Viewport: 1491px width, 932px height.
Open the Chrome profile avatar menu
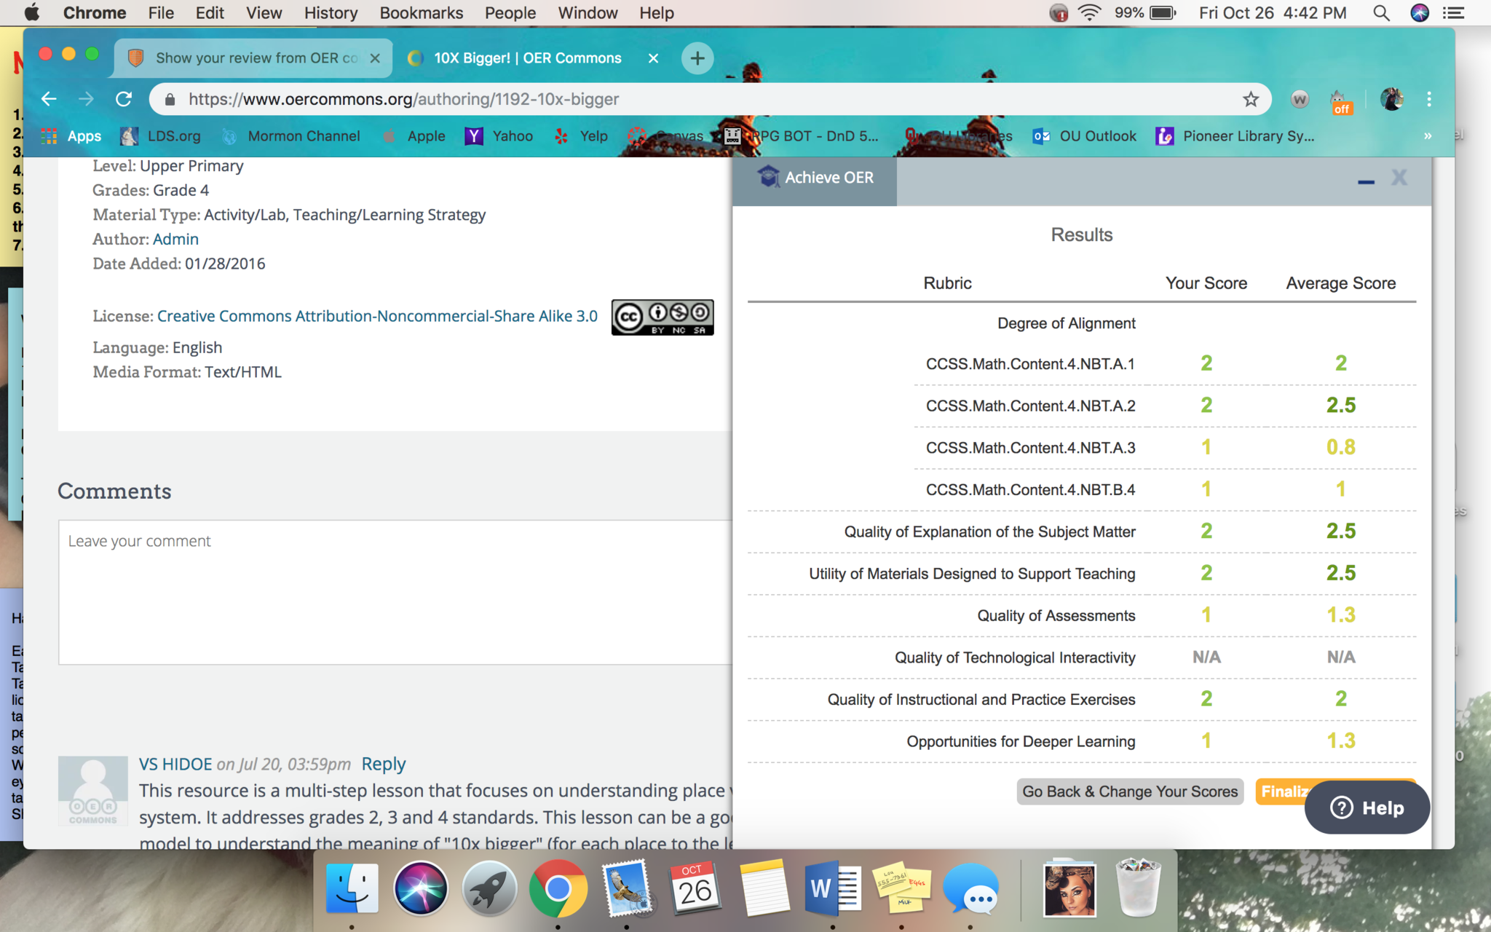(x=1391, y=99)
